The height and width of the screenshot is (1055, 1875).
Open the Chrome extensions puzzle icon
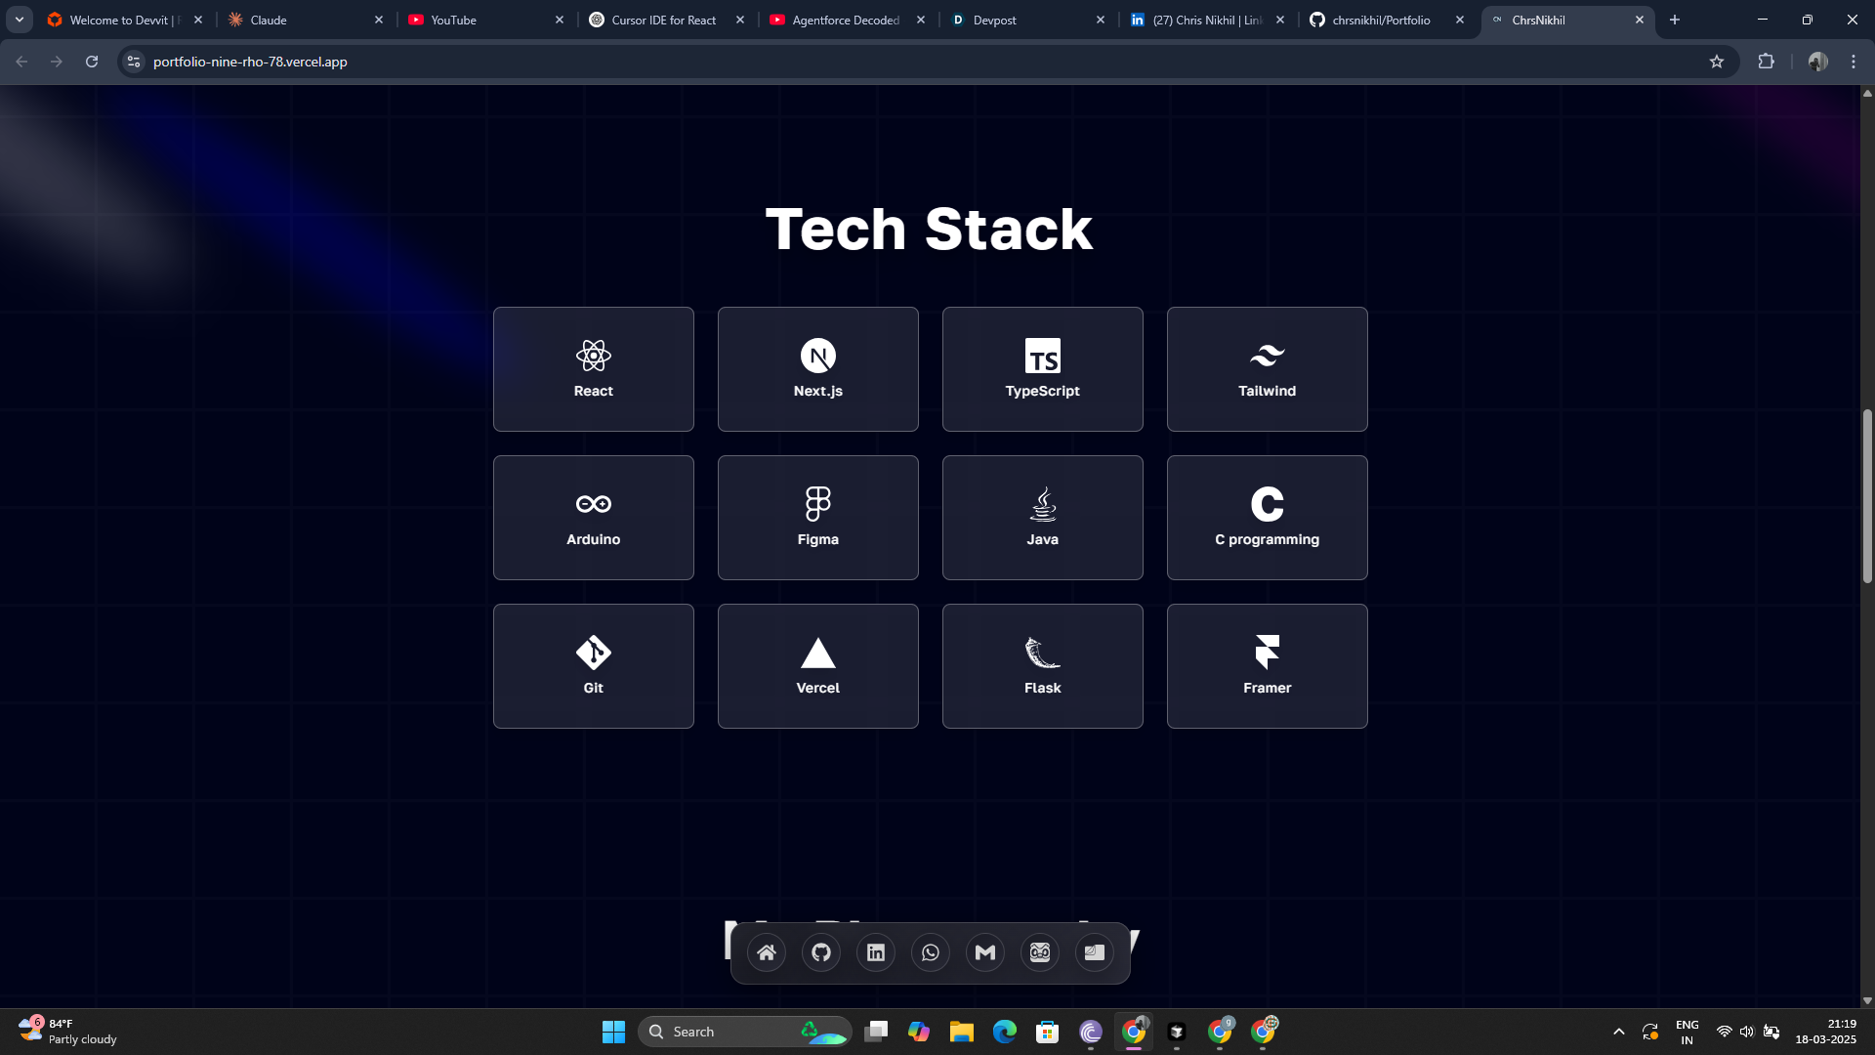click(1766, 62)
